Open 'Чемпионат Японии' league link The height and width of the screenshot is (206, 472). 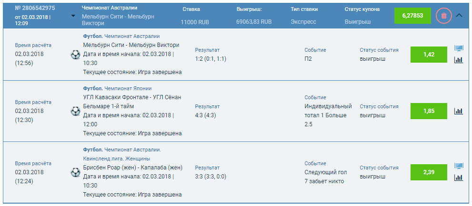(x=128, y=88)
